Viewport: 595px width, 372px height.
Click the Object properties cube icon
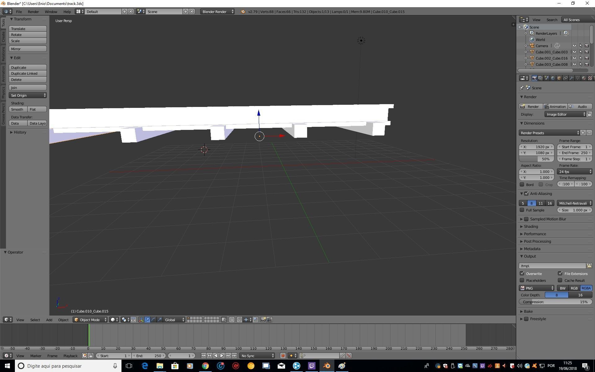[559, 78]
